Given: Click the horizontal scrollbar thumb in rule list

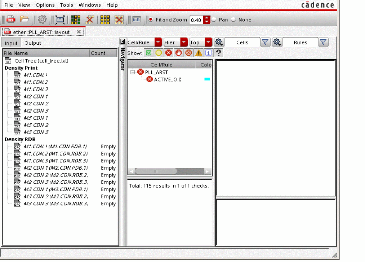Looking at the screenshot, I should [x=156, y=171].
